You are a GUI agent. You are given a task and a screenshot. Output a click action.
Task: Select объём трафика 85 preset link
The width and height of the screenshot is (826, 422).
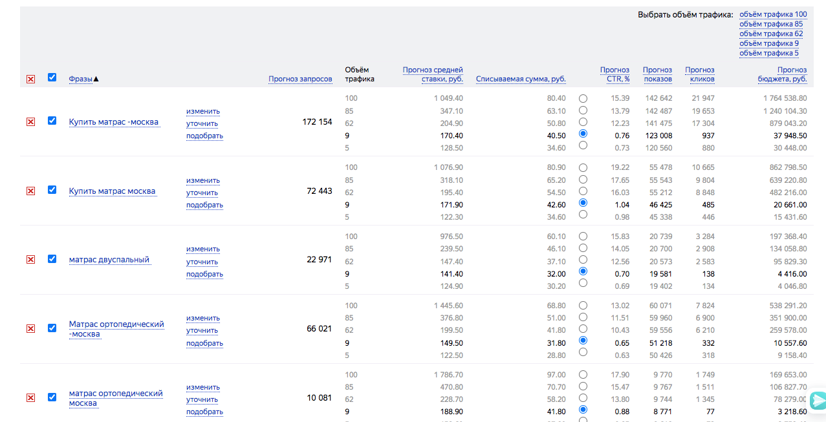point(770,24)
